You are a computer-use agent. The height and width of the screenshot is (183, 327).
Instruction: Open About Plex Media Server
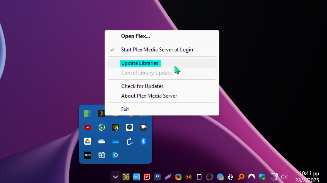click(x=162, y=96)
